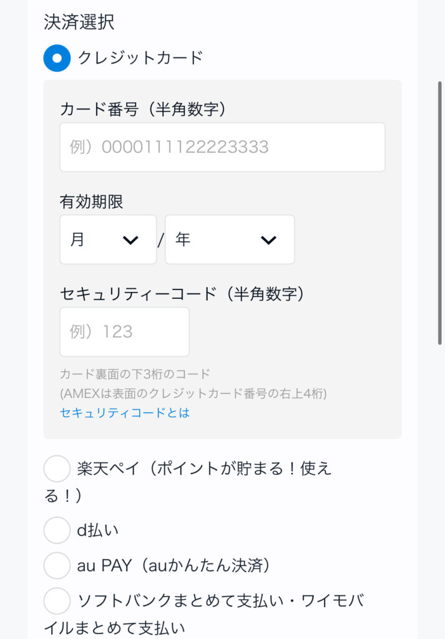Open the セキュリティコードとは help link
This screenshot has height=639, width=445.
click(x=125, y=412)
